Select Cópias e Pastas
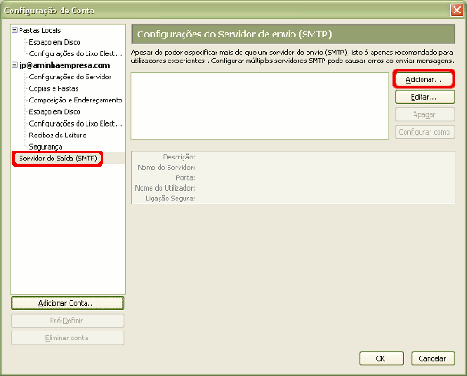The width and height of the screenshot is (467, 376). (x=53, y=88)
